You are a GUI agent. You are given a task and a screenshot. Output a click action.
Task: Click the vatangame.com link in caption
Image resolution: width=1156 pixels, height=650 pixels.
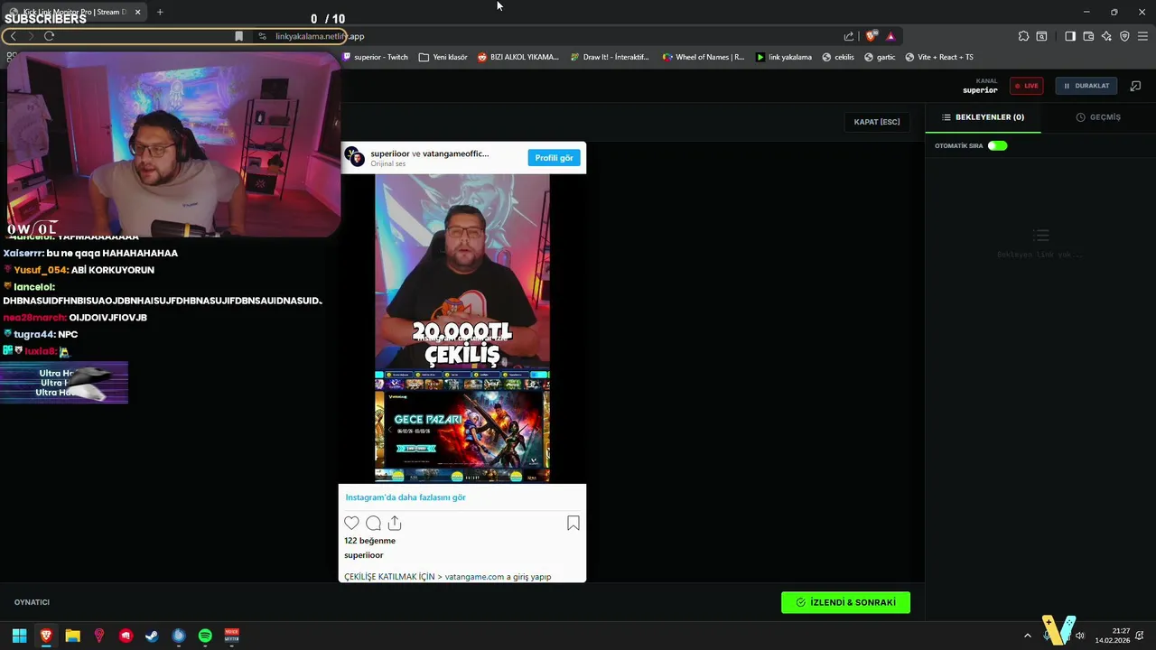pyautogui.click(x=474, y=577)
